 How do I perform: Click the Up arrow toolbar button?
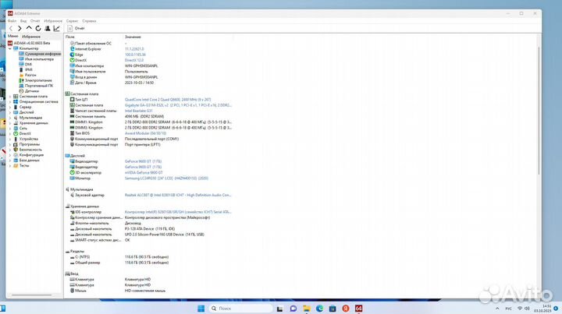(x=29, y=28)
